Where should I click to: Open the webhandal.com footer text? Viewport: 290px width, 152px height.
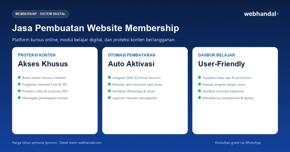90,143
